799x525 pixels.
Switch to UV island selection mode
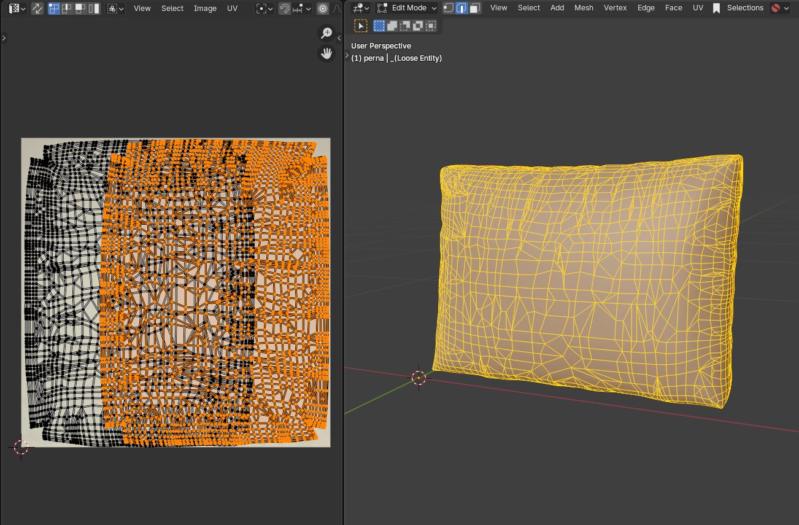point(94,9)
